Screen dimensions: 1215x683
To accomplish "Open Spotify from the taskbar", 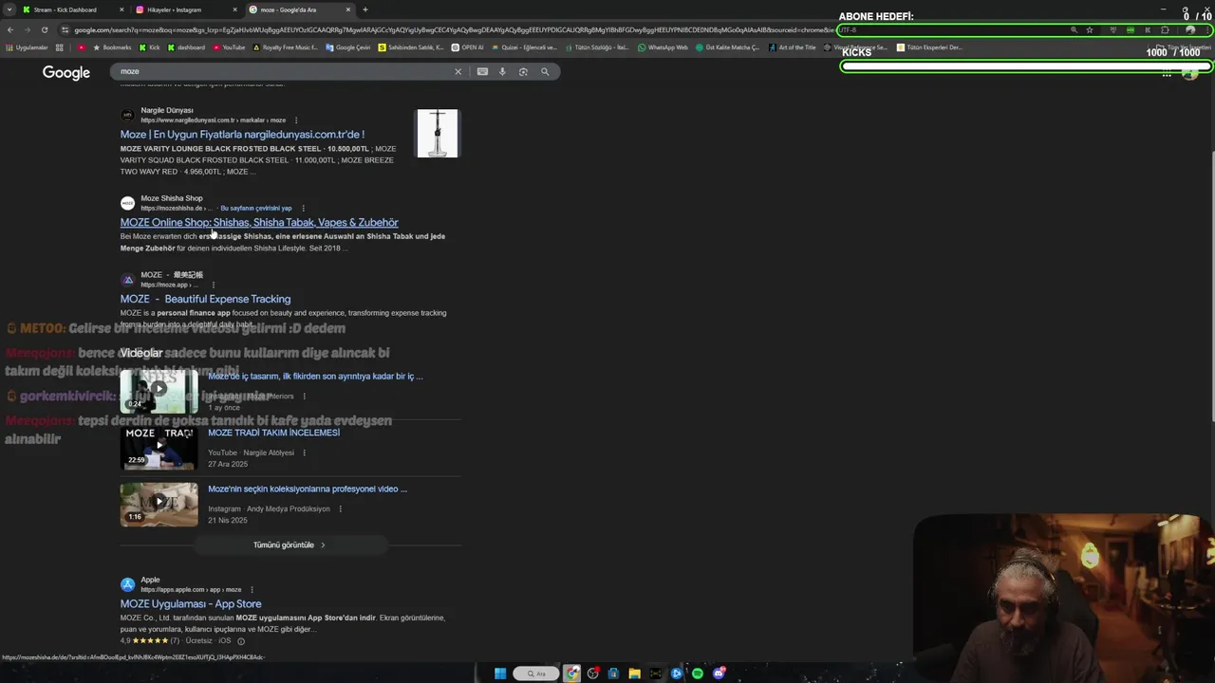I will click(x=698, y=674).
